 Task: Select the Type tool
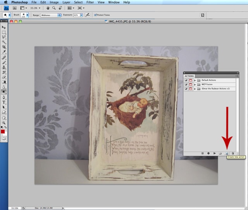(x=3, y=102)
